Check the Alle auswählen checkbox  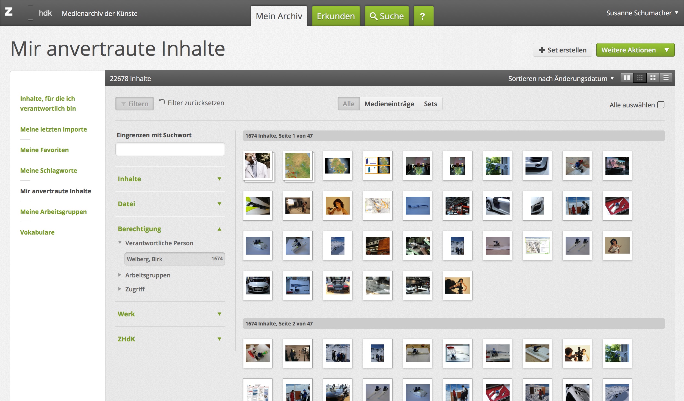click(661, 105)
